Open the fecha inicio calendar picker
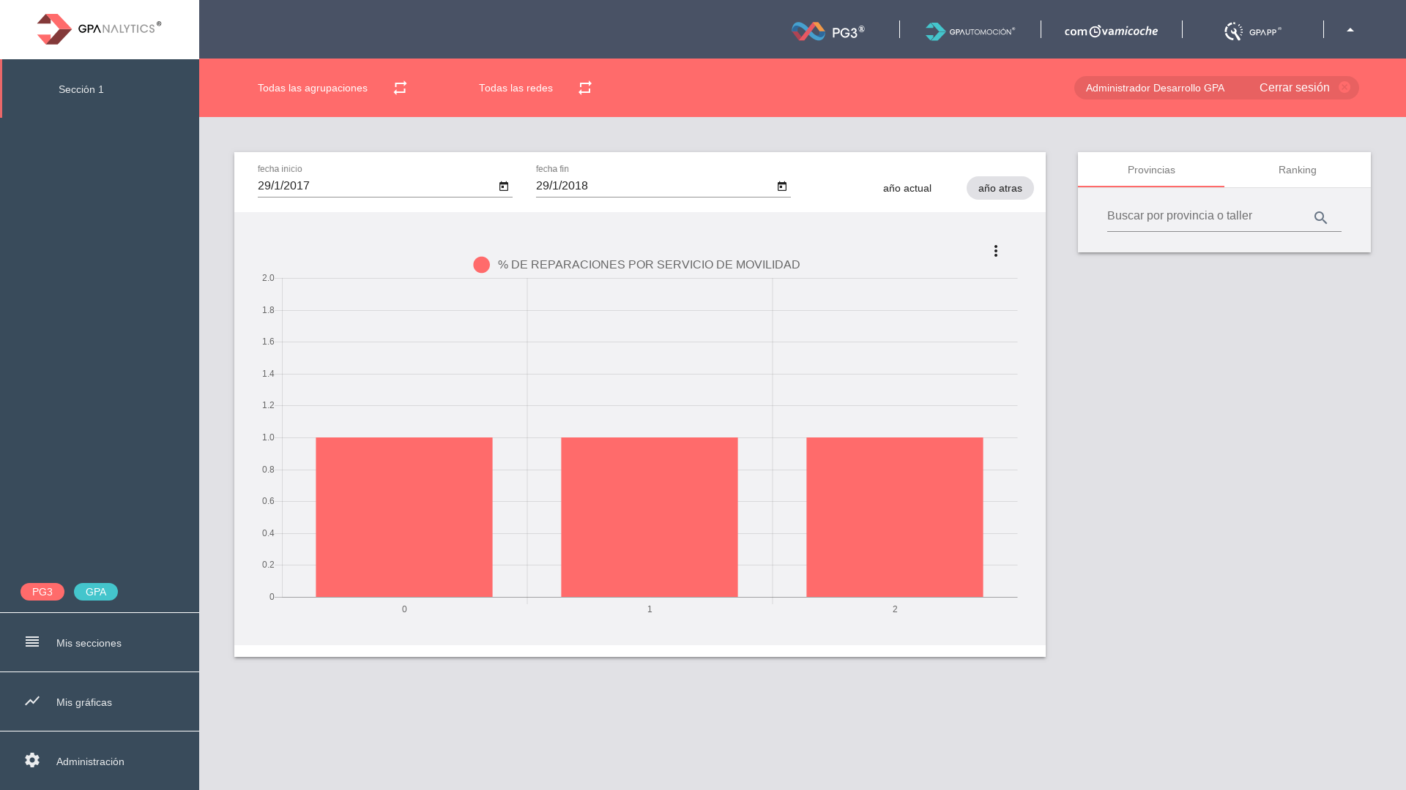This screenshot has width=1406, height=790. 504,187
